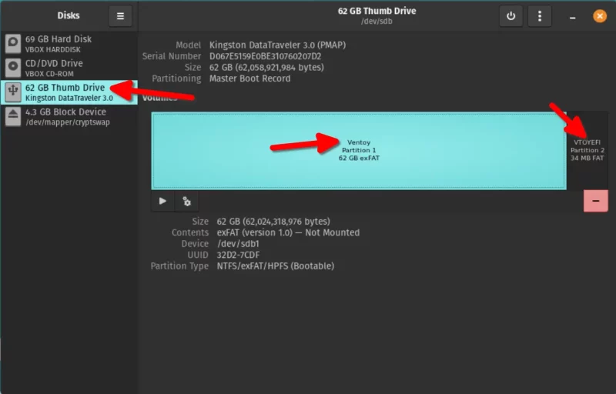616x394 pixels.
Task: Click the drive size 62,058,921,984 bytes text
Action: click(x=266, y=68)
